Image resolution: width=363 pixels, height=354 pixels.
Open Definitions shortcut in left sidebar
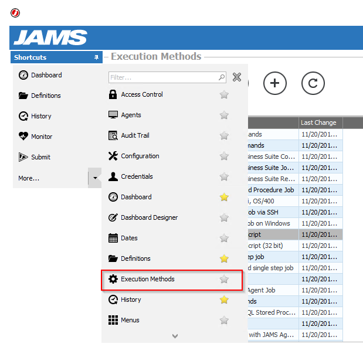[40, 96]
